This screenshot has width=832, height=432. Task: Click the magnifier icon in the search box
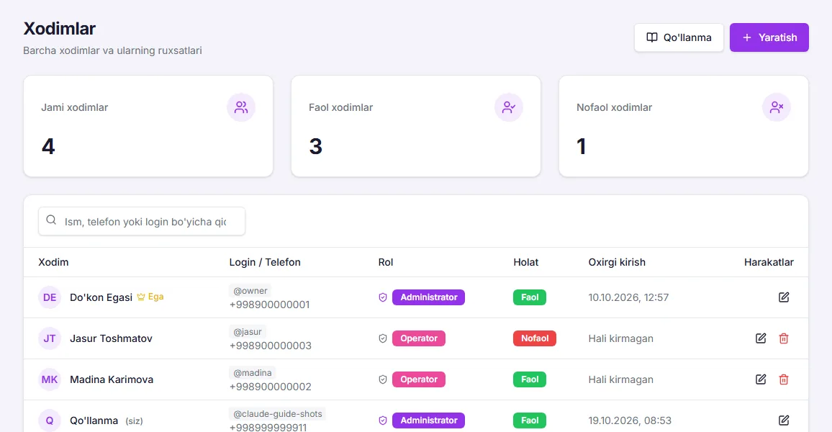coord(51,220)
